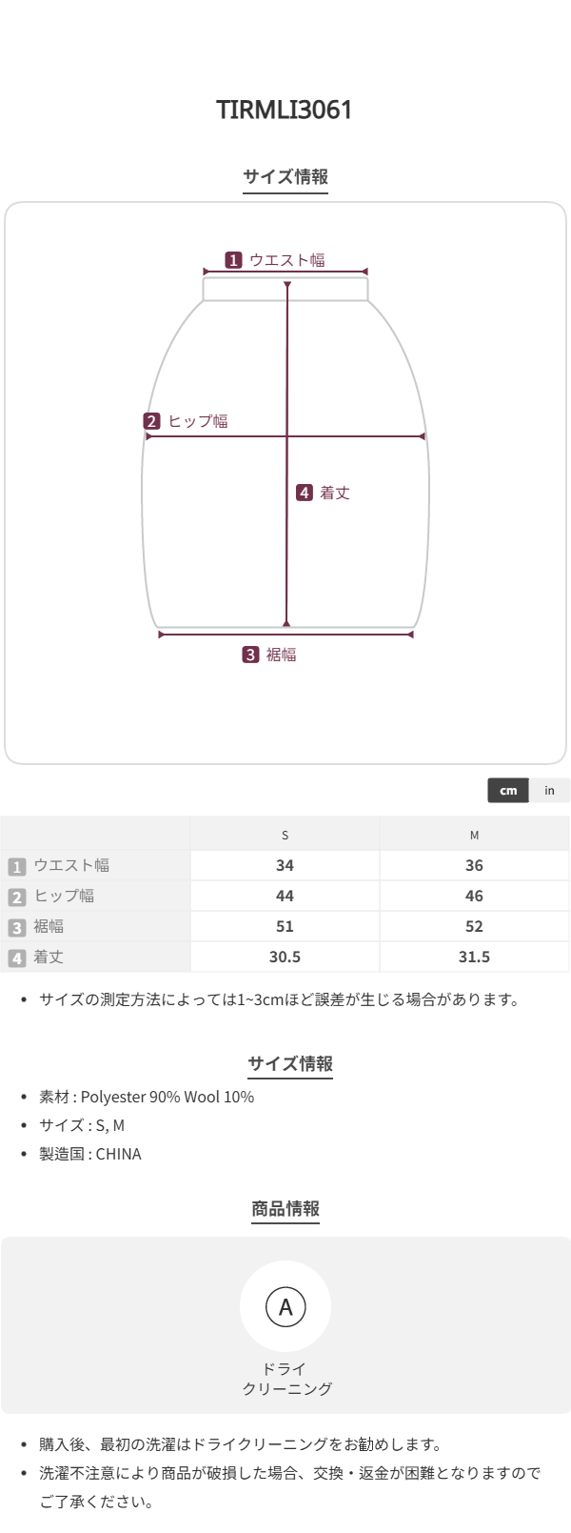Click the M length value 31.5 cell
This screenshot has width=571, height=1533.
tap(474, 958)
